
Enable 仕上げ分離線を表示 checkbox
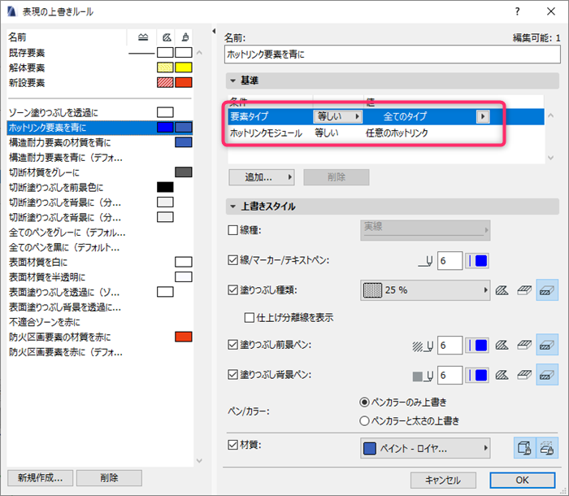250,318
